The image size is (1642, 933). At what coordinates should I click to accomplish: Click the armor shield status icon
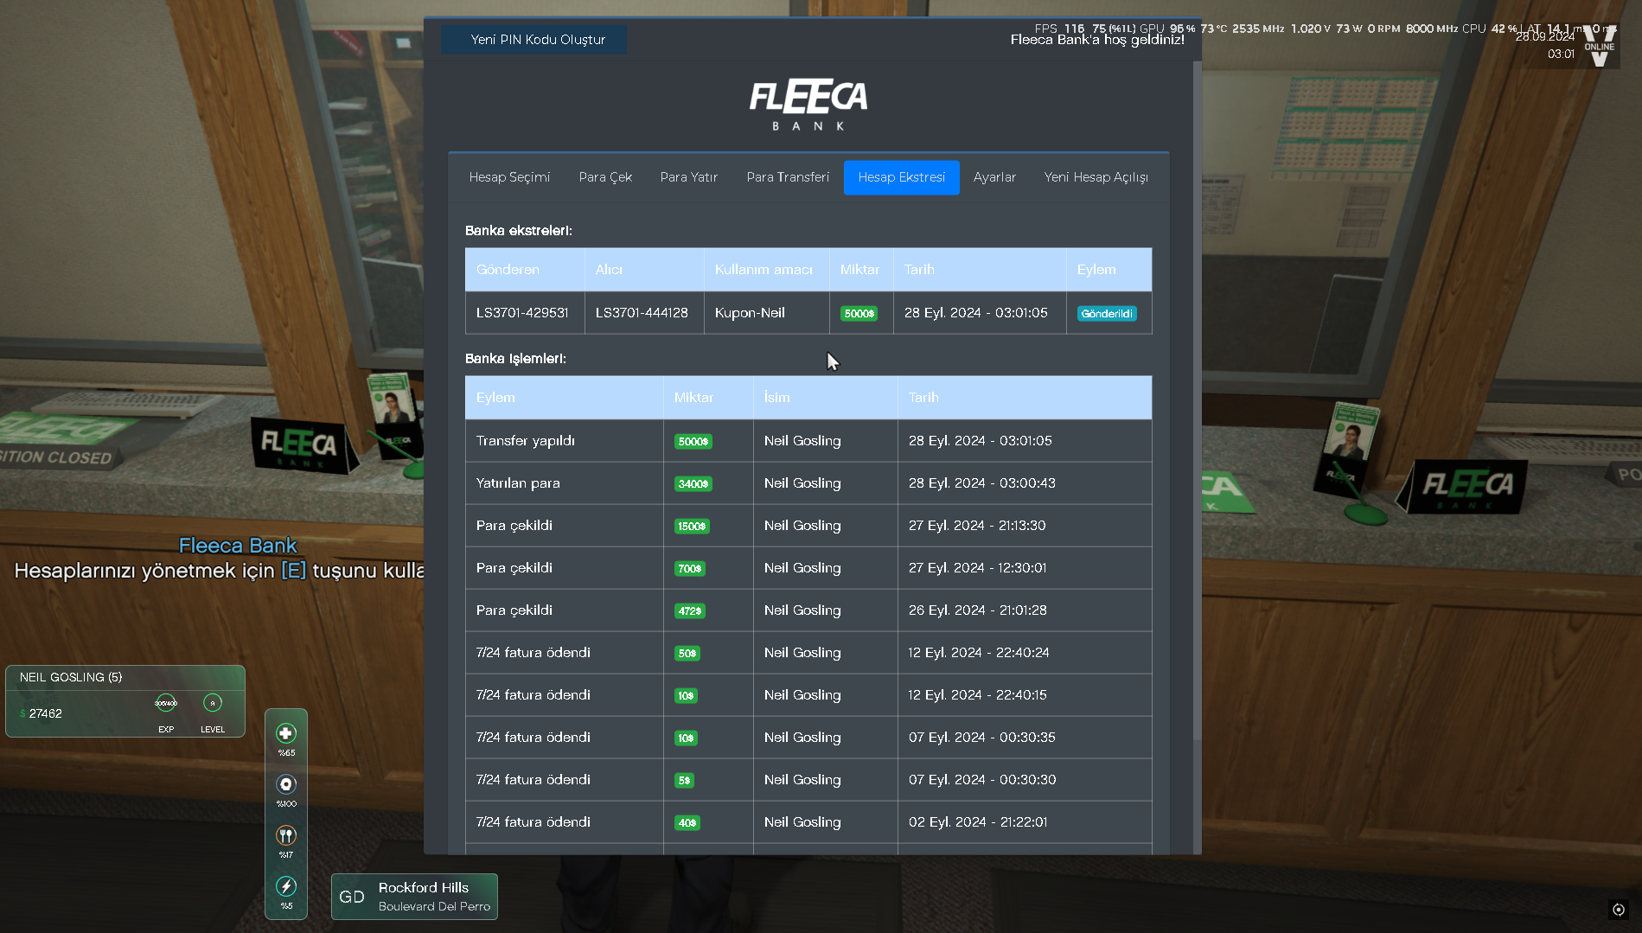tap(286, 784)
